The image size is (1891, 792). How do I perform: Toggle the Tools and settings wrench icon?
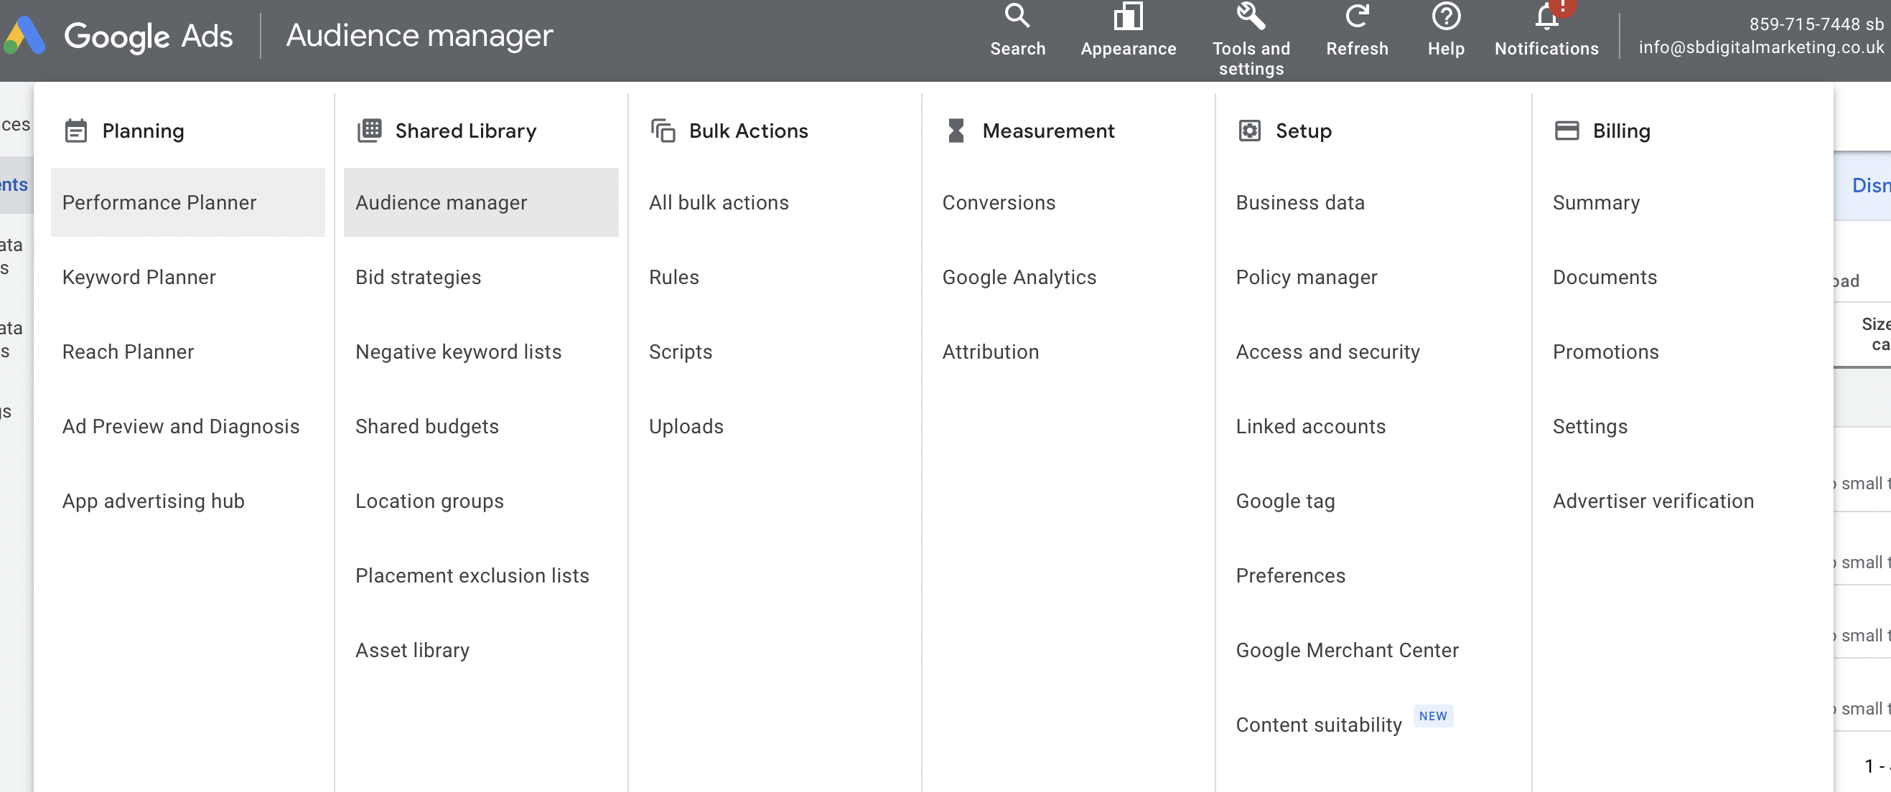click(1250, 15)
